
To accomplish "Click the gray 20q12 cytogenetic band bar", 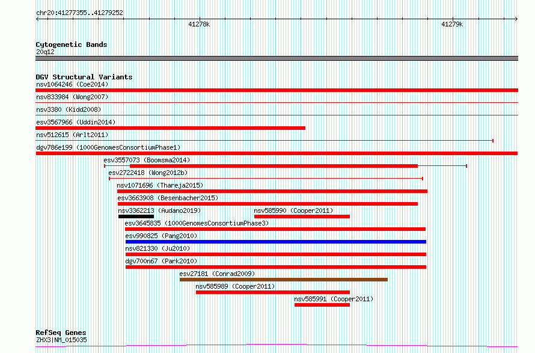I will (x=277, y=58).
